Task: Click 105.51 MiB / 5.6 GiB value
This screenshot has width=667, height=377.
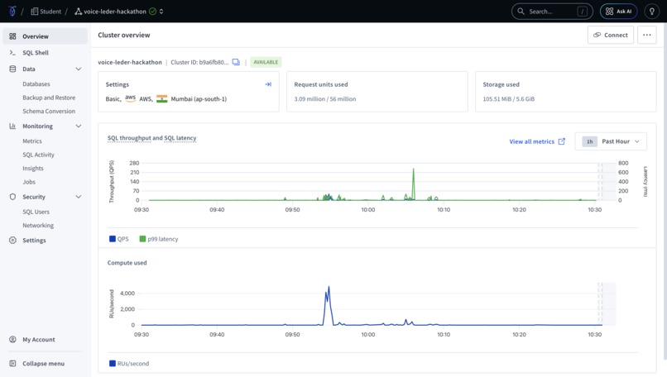Action: (x=508, y=99)
